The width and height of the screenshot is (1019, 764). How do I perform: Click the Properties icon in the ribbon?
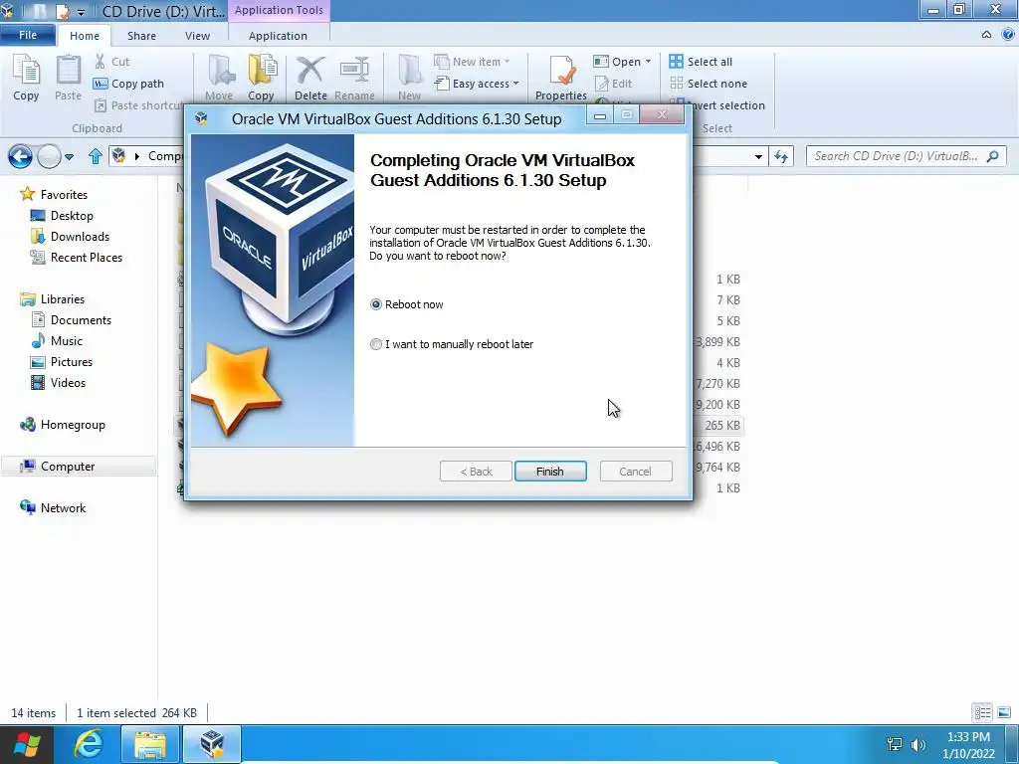[561, 77]
